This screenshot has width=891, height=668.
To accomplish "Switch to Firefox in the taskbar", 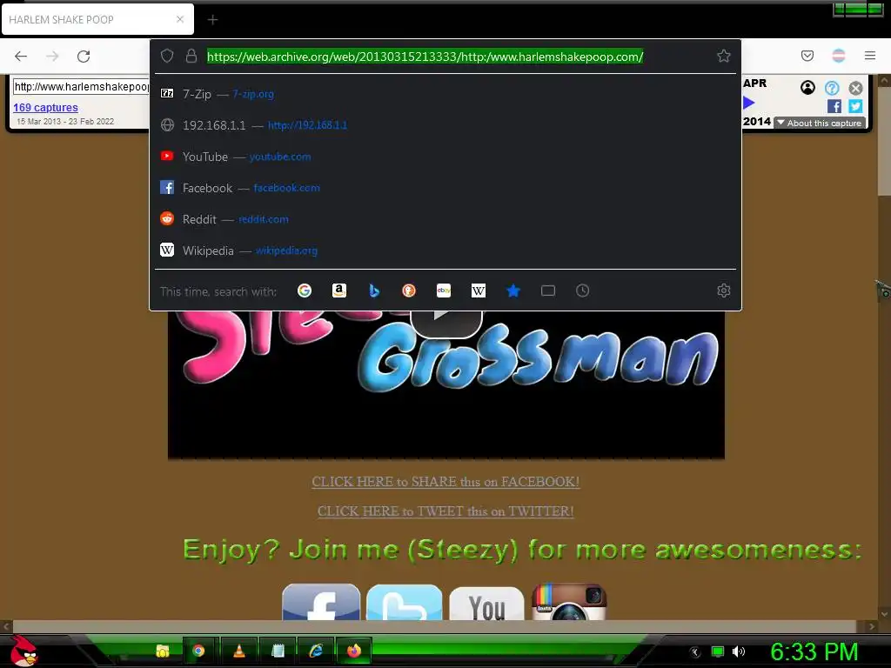I will click(354, 651).
